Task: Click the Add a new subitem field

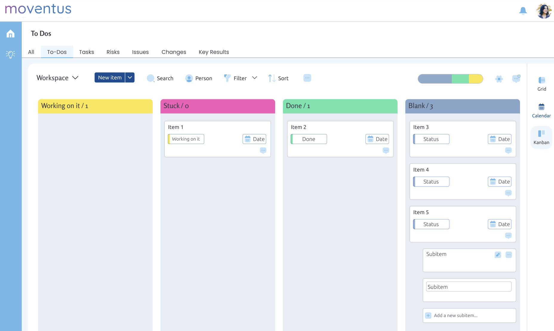Action: [469, 315]
